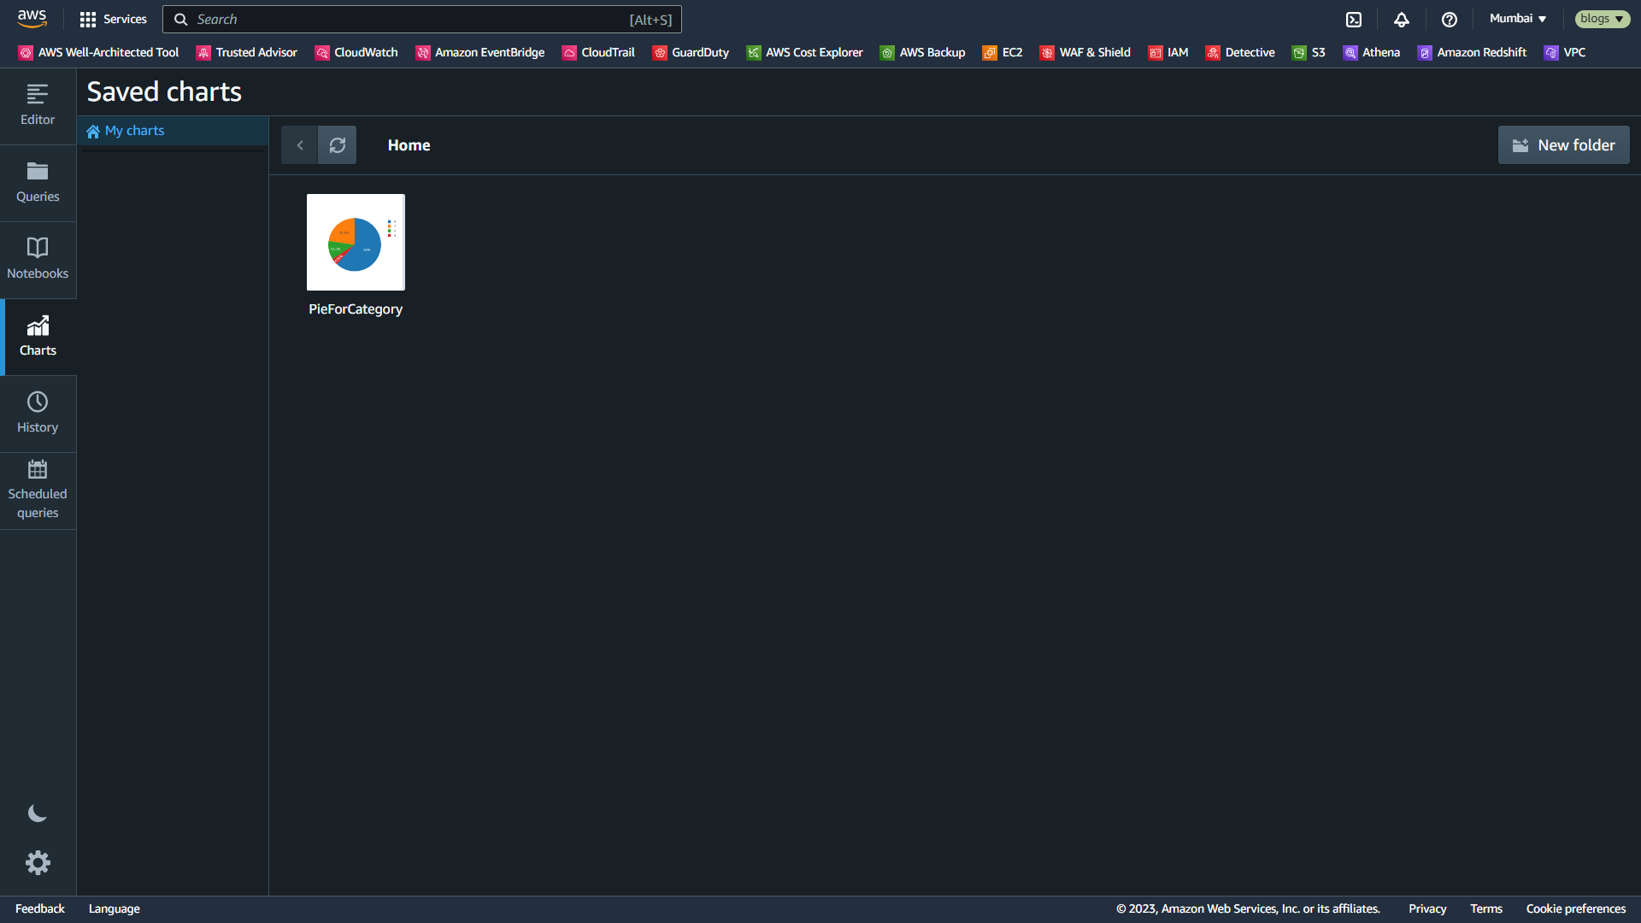This screenshot has height=923, width=1641.
Task: Select the Charts sidebar tab
Action: tap(38, 336)
